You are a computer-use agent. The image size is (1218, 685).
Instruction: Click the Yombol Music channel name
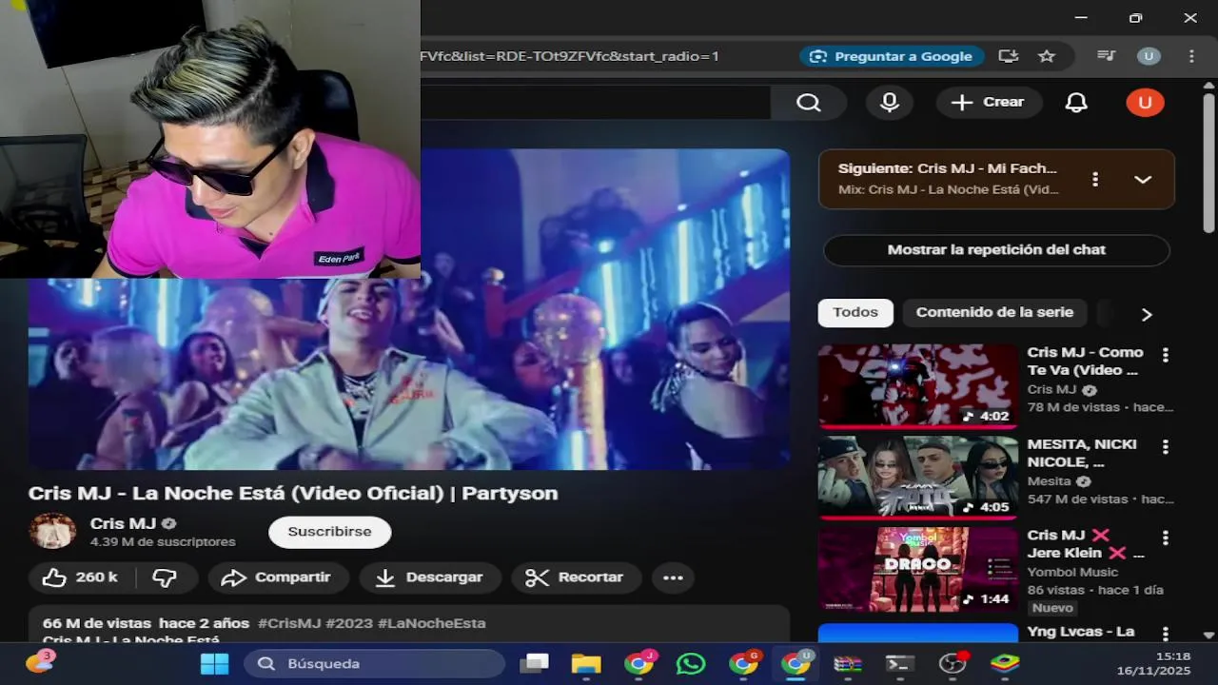click(1072, 572)
